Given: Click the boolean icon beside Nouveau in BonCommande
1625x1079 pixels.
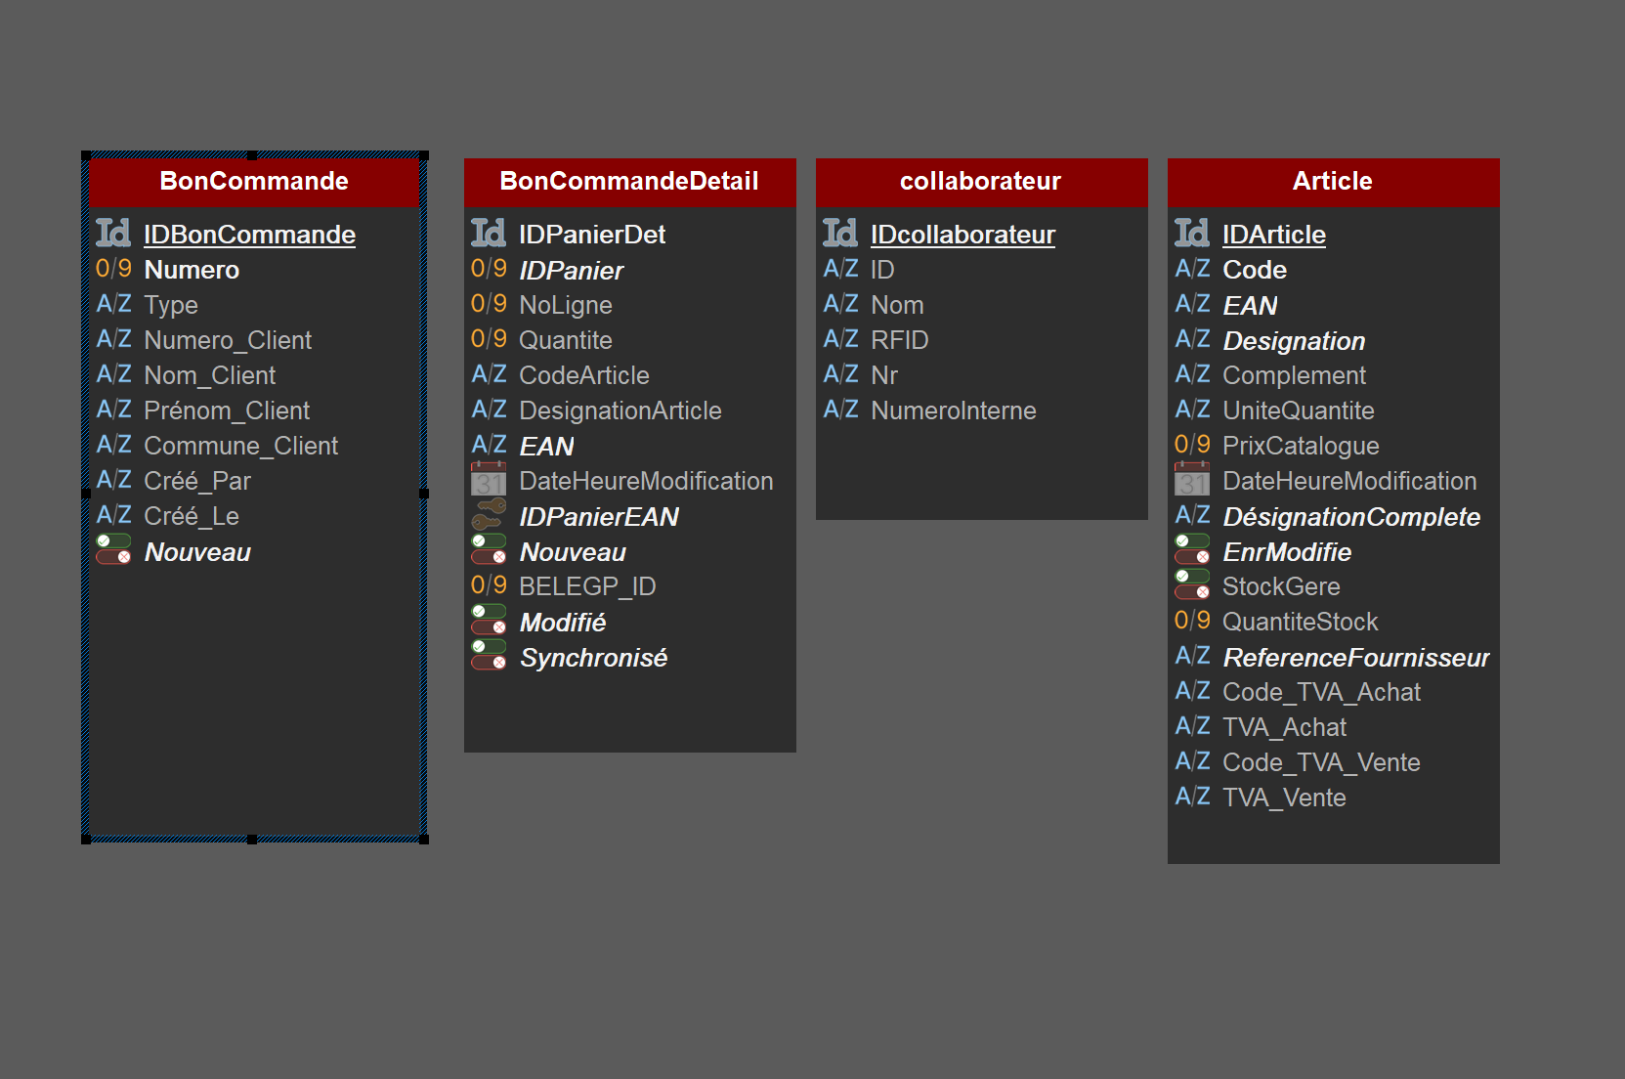Looking at the screenshot, I should 113,549.
